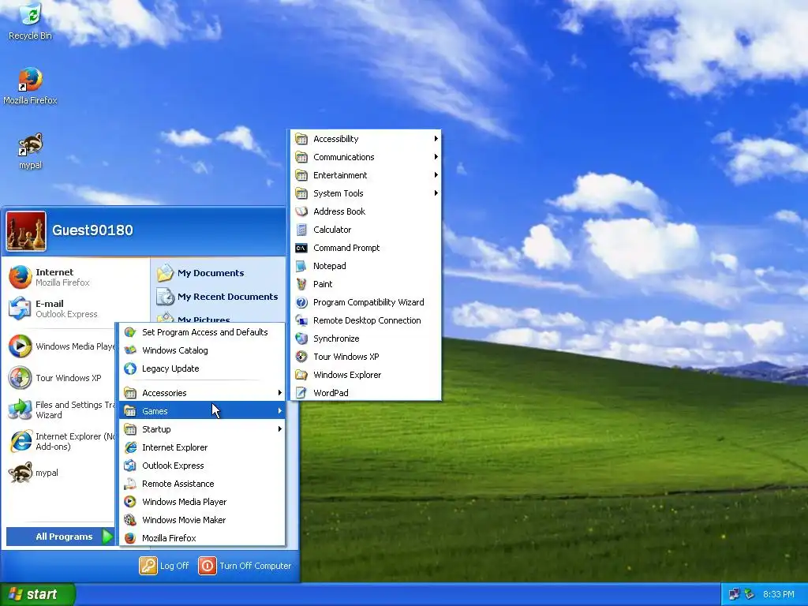Open Windows Movie Maker
This screenshot has height=606, width=808.
pos(202,520)
